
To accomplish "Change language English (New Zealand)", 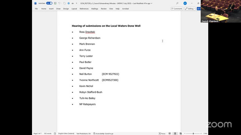I will coord(66,133).
